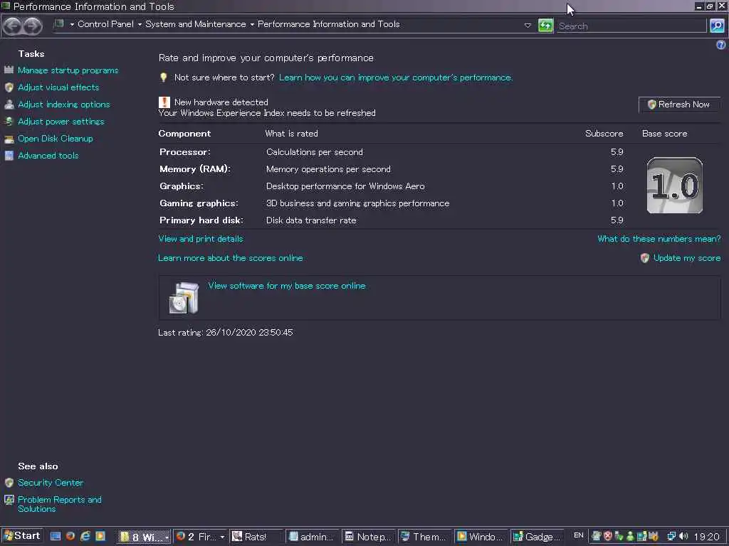
Task: Click the 19:20 taskbar clock
Action: pos(706,537)
